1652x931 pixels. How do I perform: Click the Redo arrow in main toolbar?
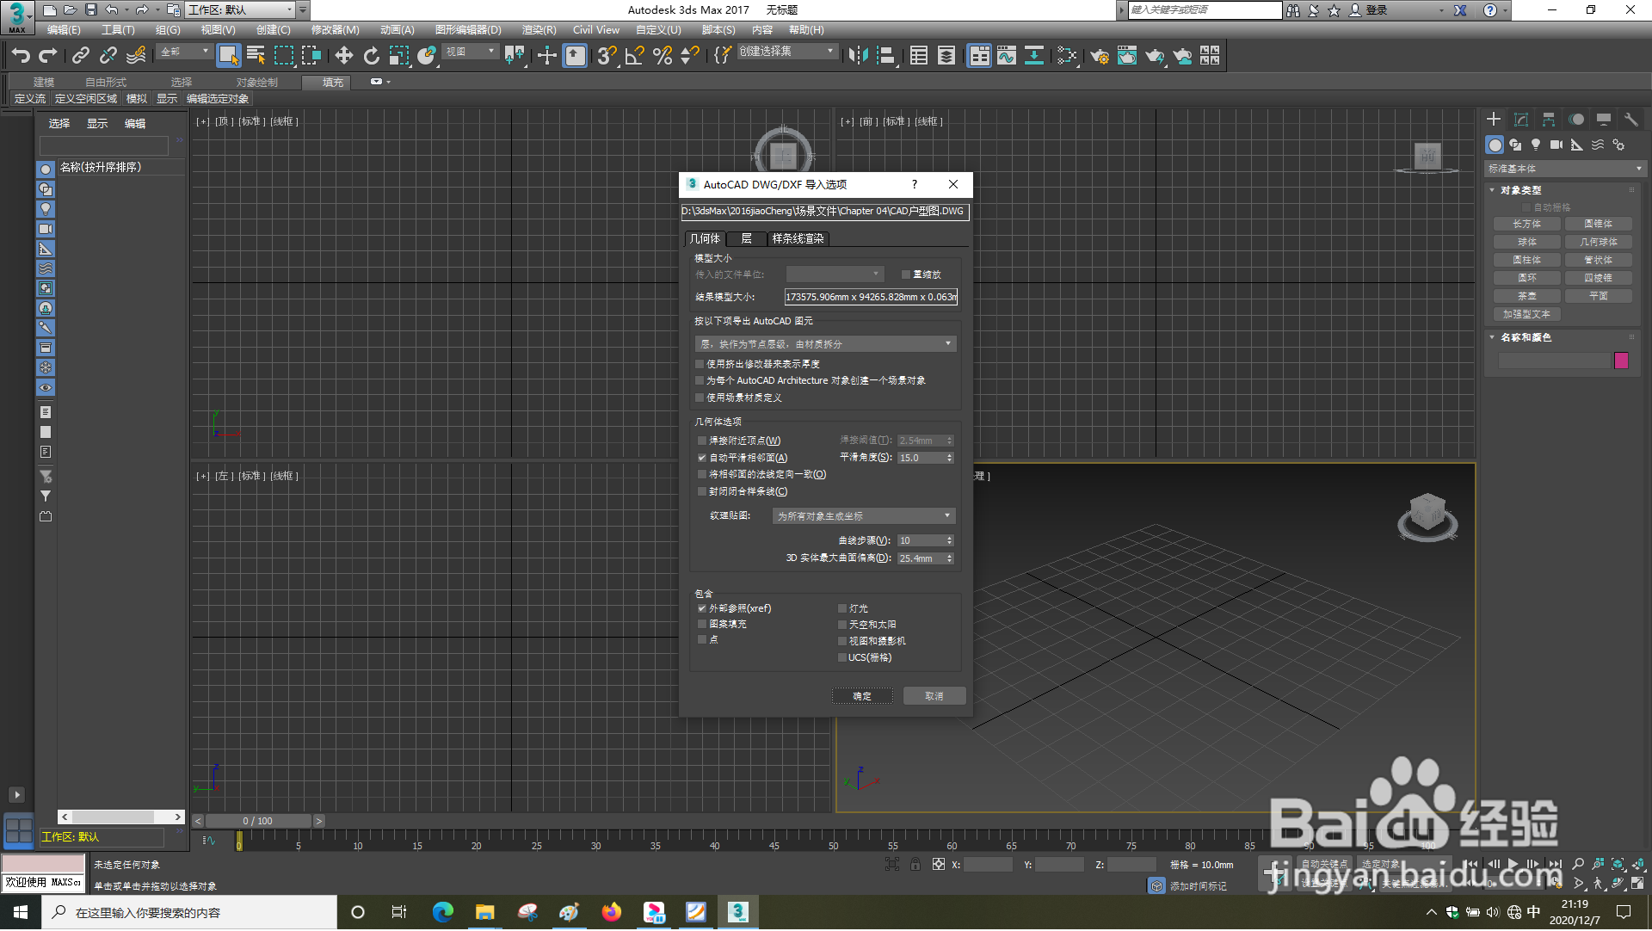[x=48, y=56]
